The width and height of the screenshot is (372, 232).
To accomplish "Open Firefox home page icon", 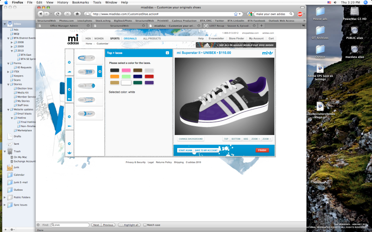I will 77,14.
